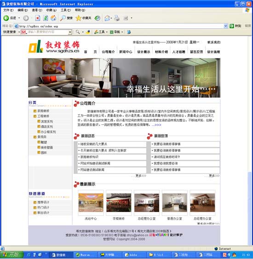The width and height of the screenshot is (253, 259).
Task: Click the highlighter pen icon in search toolbar
Action: tap(88, 32)
